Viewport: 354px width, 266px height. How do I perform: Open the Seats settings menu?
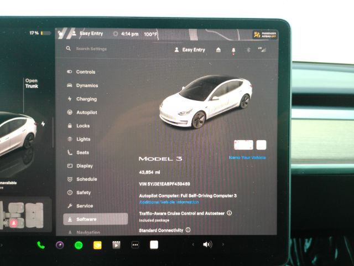click(x=78, y=152)
